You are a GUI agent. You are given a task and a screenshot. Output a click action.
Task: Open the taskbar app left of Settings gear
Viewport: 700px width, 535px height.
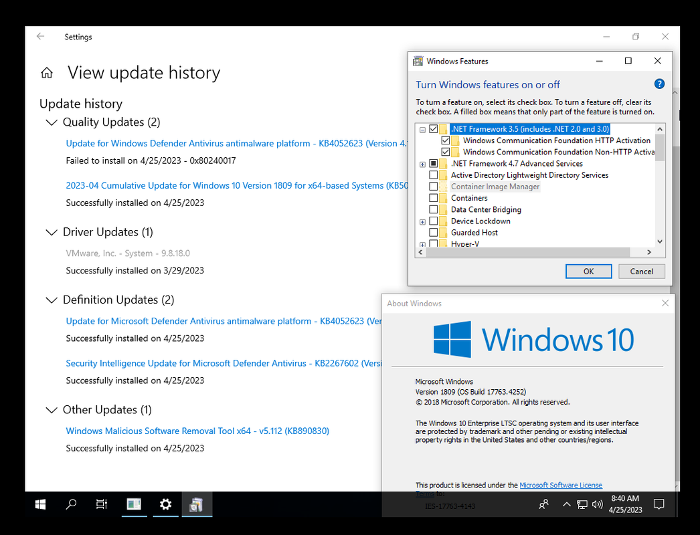point(134,504)
